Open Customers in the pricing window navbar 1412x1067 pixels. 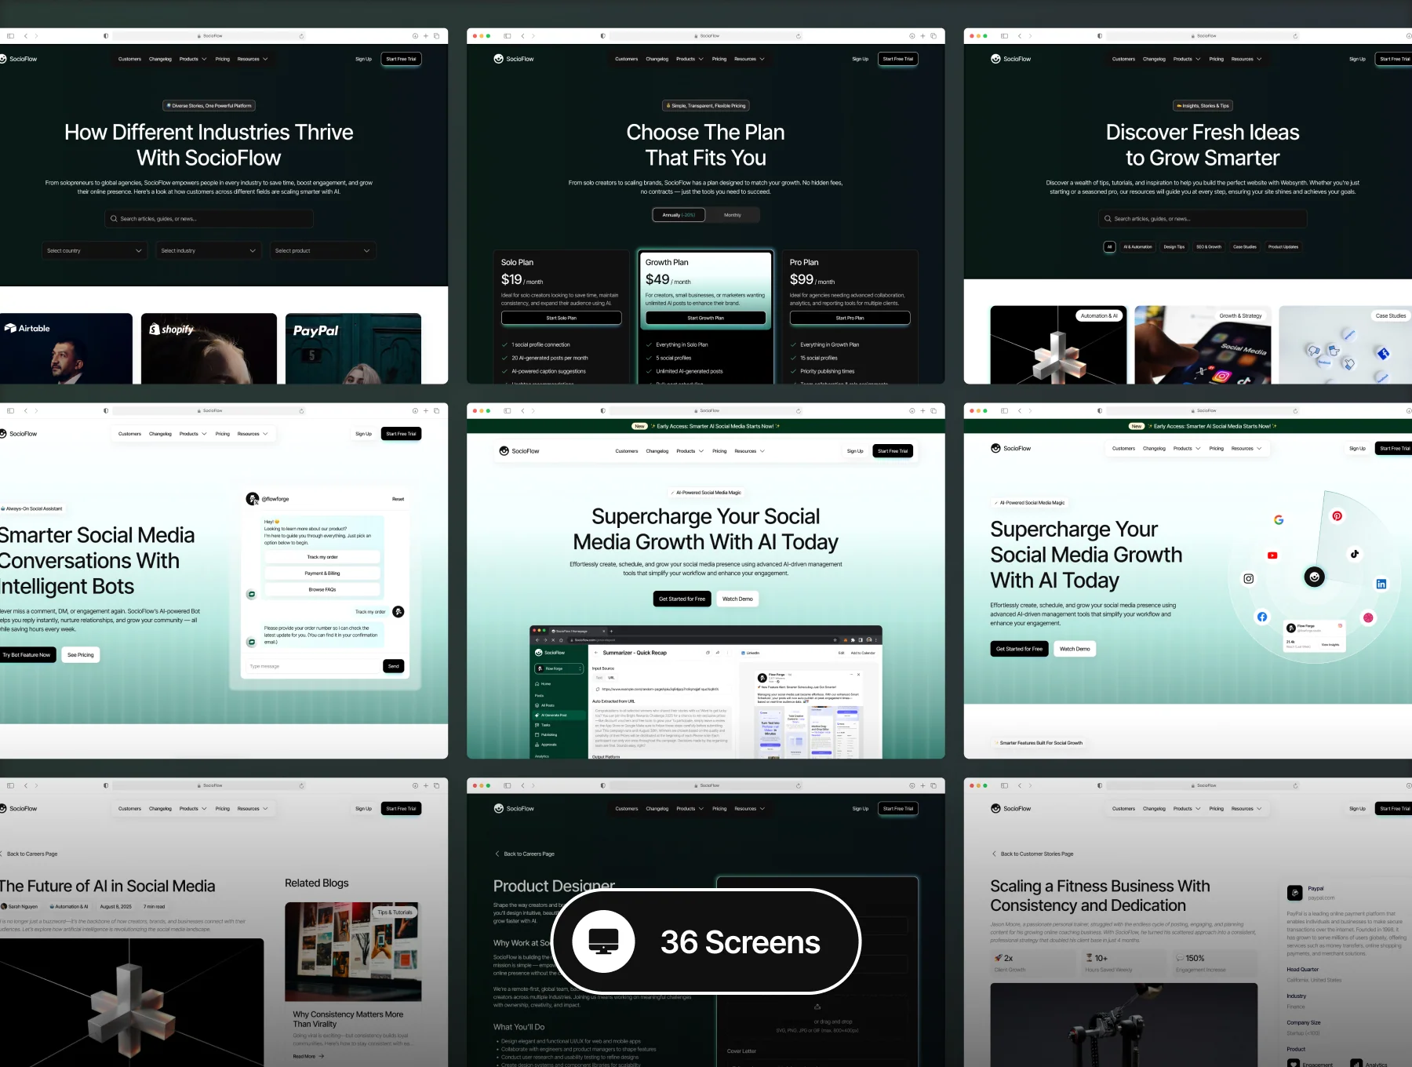click(627, 59)
